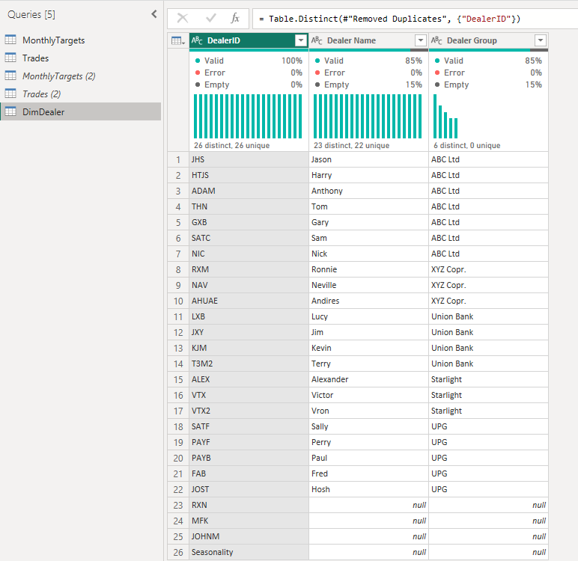Click the DimDealer query table icon
Screen dimensions: 578x561
[x=10, y=111]
